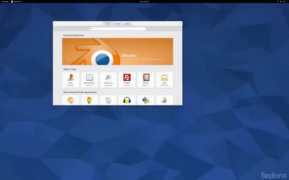Open the clock and calendar in top bar
The height and width of the screenshot is (180, 289).
[144, 1]
